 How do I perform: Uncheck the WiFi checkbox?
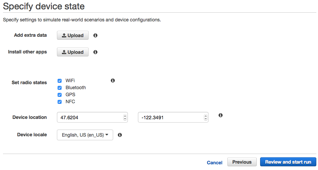(x=60, y=80)
